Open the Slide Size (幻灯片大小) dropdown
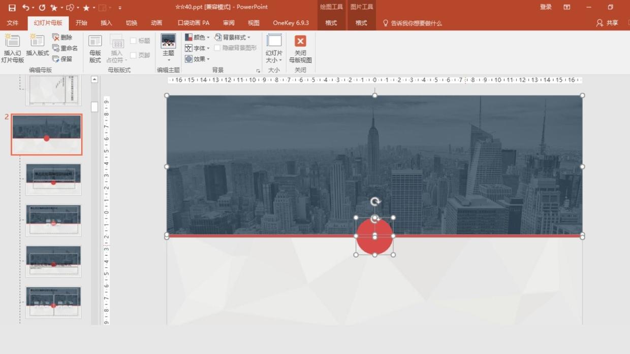The image size is (630, 354). click(274, 48)
